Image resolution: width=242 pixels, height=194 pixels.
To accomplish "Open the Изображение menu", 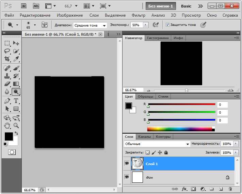I will pyautogui.click(x=70, y=15).
